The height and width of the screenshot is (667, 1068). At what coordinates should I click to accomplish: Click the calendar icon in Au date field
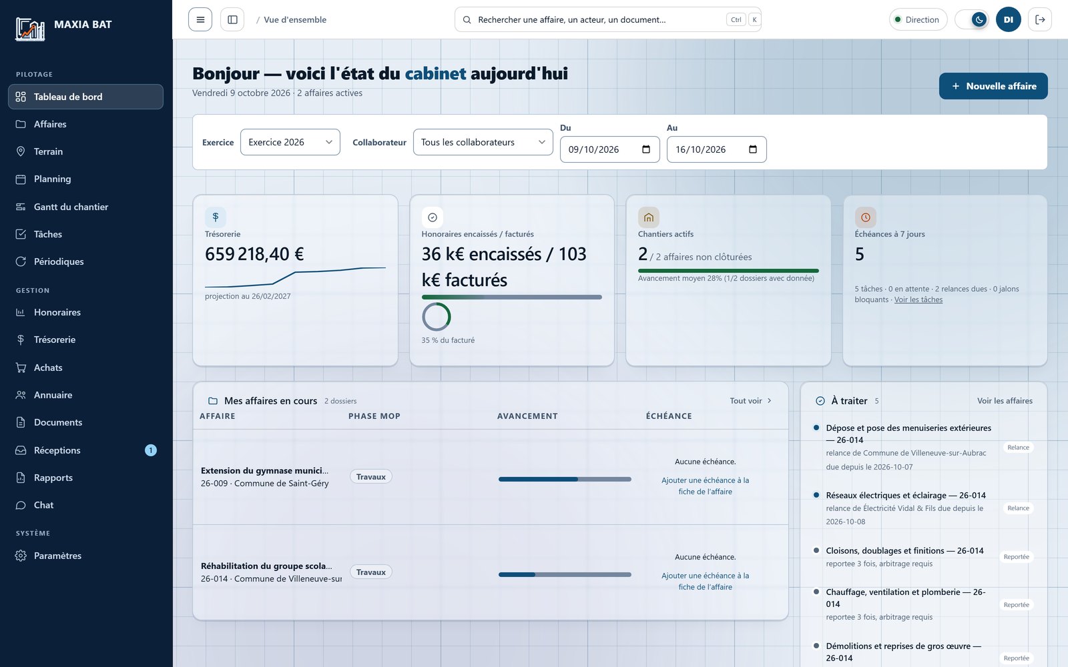(752, 149)
